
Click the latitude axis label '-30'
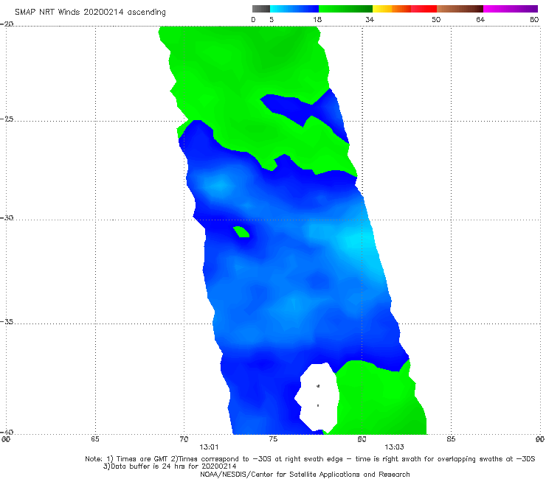pyautogui.click(x=7, y=217)
